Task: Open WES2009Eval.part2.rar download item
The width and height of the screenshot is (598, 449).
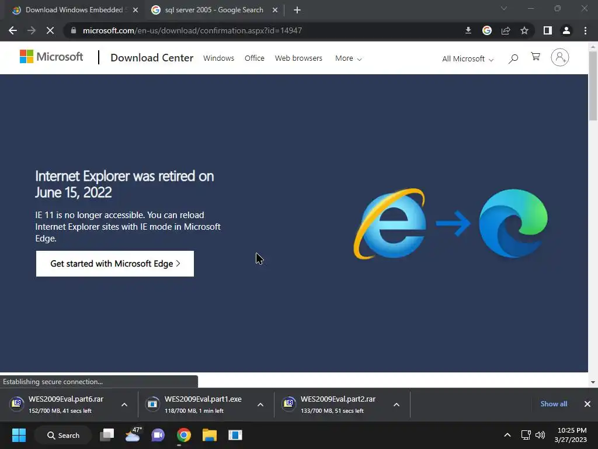Action: pyautogui.click(x=332, y=405)
